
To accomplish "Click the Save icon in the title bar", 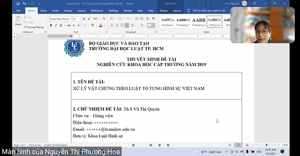I will point(18,4).
